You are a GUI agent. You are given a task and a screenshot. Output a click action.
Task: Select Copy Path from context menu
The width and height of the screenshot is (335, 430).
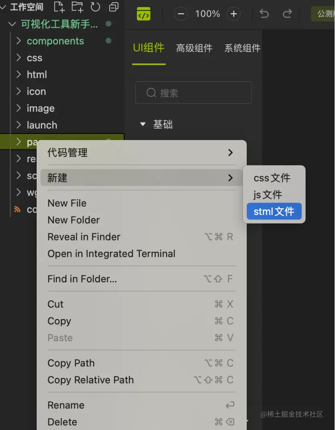pyautogui.click(x=141, y=363)
